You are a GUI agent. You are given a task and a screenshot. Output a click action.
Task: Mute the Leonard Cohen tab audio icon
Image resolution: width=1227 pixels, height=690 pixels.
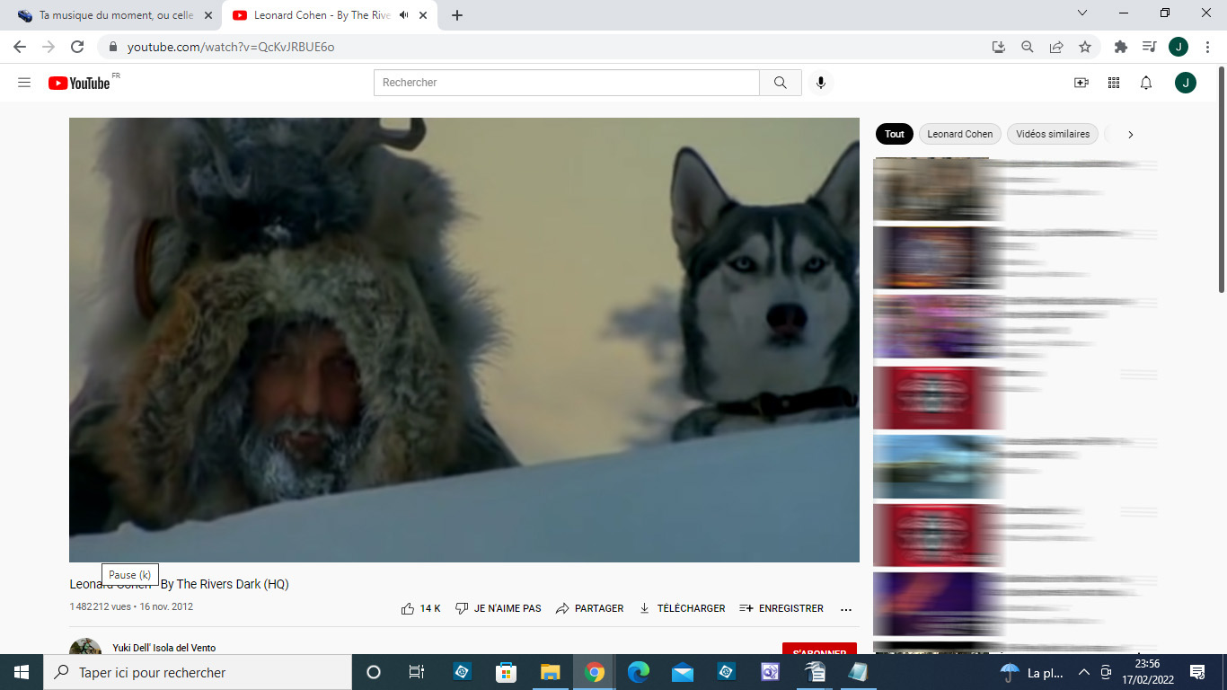click(404, 15)
